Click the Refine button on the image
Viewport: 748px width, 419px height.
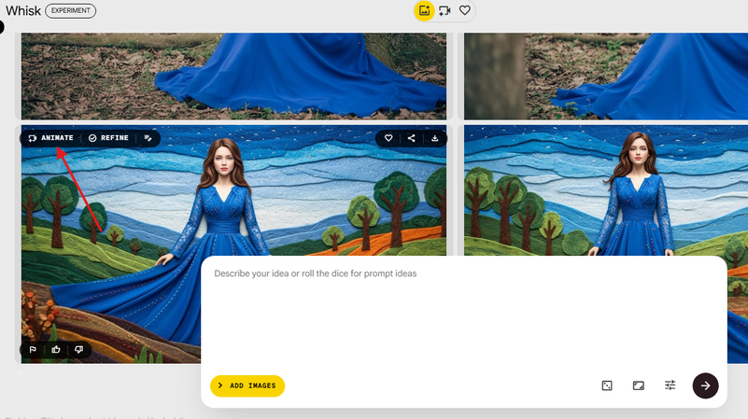(108, 138)
